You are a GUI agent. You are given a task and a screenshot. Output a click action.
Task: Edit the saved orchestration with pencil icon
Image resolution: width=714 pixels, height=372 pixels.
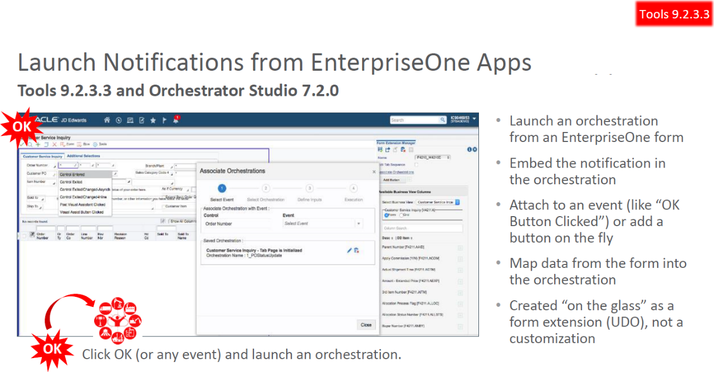click(349, 251)
